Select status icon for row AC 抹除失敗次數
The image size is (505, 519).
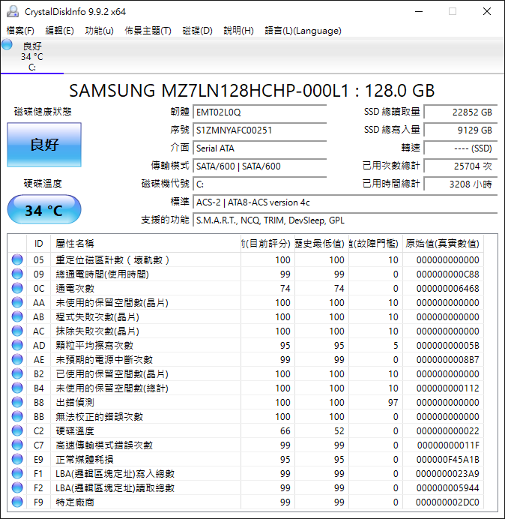[17, 331]
